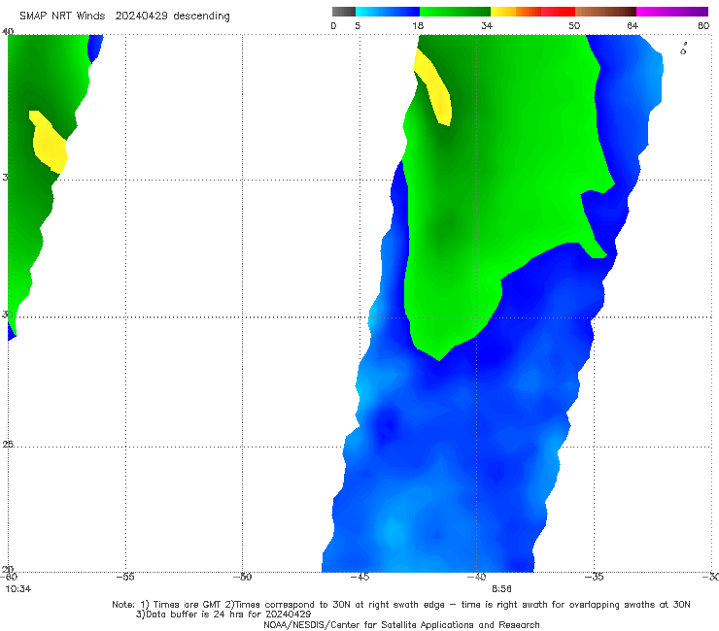Screen dimensions: 719x631
Task: Click the longitude label '-50'
Action: pos(242,577)
